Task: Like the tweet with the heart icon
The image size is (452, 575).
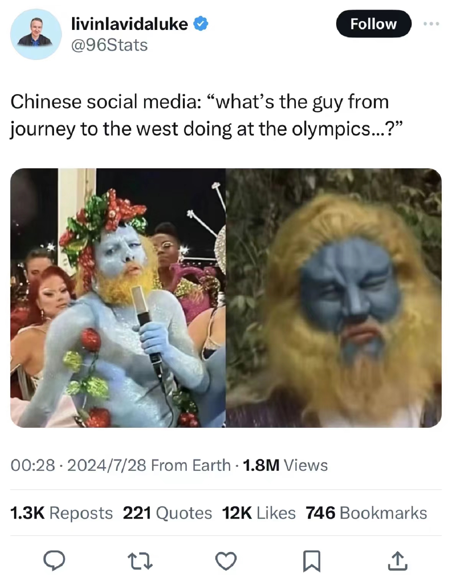Action: [x=226, y=561]
